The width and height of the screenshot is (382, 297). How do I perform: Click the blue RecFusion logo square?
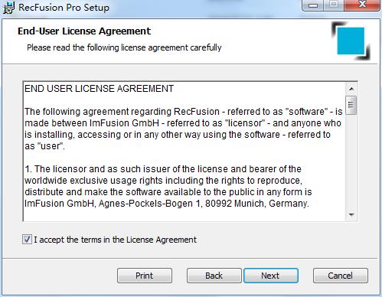pyautogui.click(x=351, y=41)
